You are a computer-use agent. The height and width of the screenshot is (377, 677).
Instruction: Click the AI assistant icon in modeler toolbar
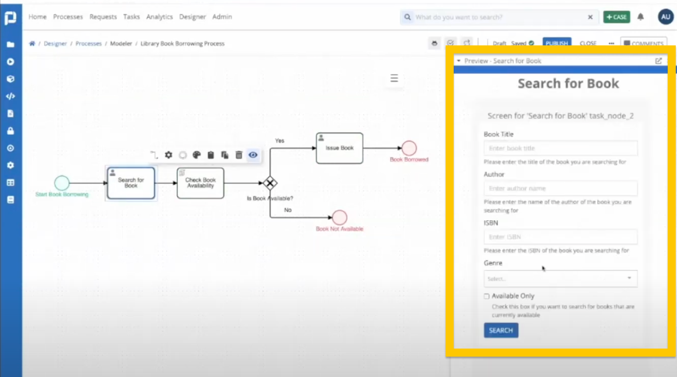[434, 43]
